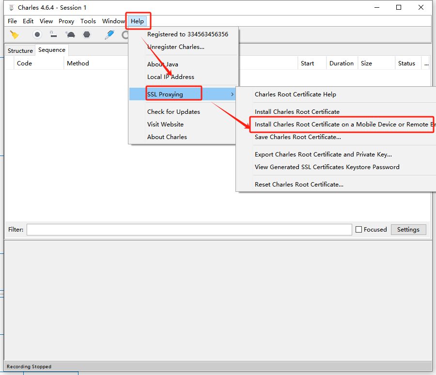Open the Edit menu
This screenshot has width=436, height=375.
click(x=28, y=21)
